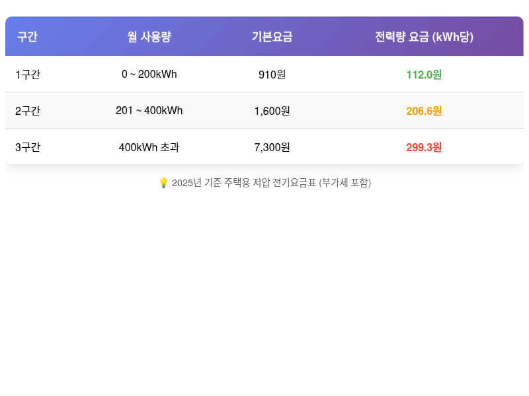Screen dimensions: 529x396
Task: Click the highlighted 2구간 table row
Action: pos(264,111)
